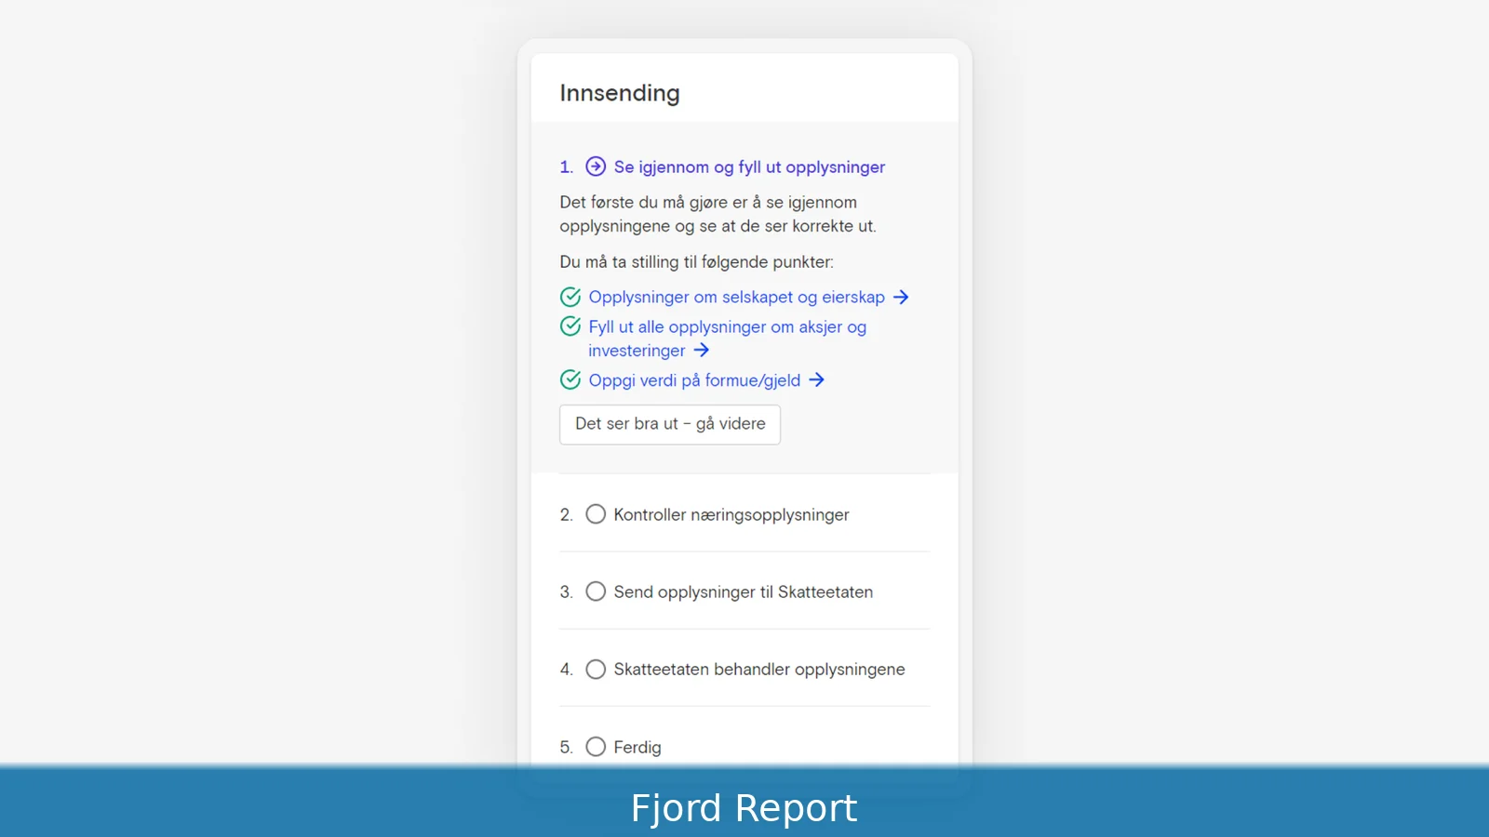Expand step 4 Skatteetaten behandler opplysningene

point(759,669)
